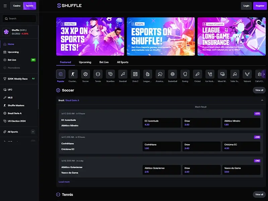Select the Dota 2 category icon
Image resolution: width=268 pixels, height=201 pixels.
point(135,74)
